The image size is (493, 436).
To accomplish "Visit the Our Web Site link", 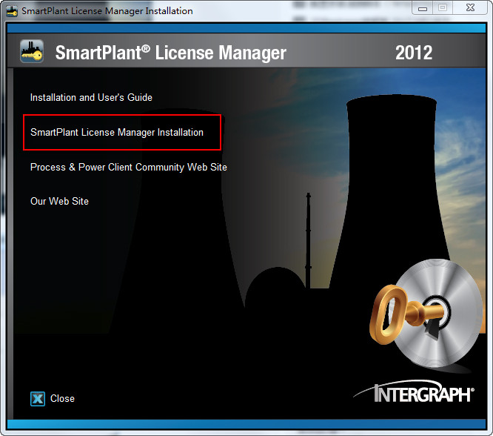I will 59,201.
